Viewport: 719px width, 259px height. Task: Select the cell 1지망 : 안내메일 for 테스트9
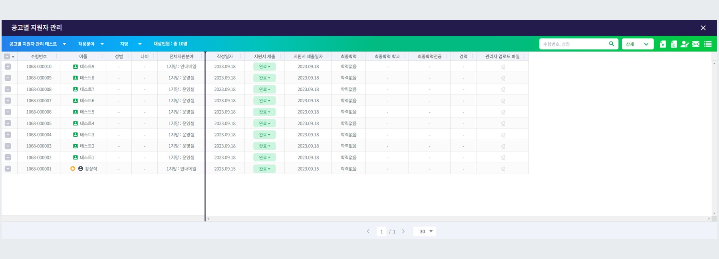pyautogui.click(x=181, y=67)
